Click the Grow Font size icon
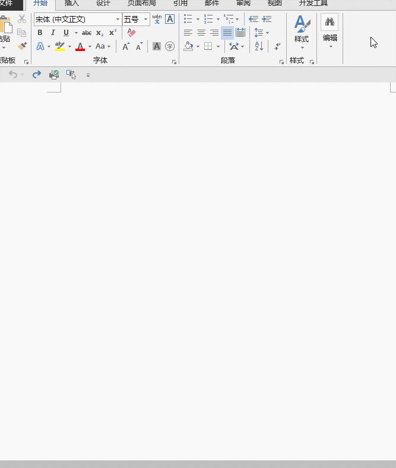 click(126, 46)
